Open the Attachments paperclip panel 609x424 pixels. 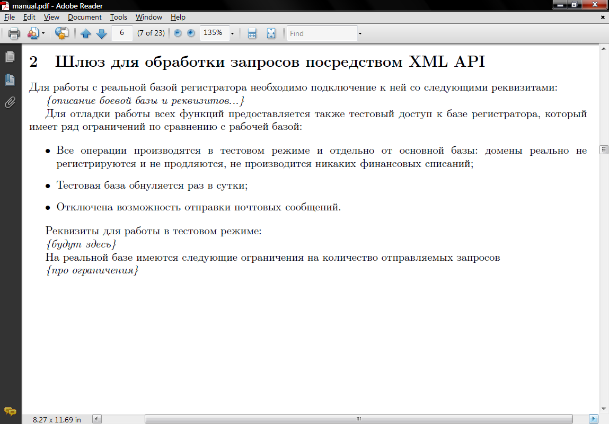[10, 102]
